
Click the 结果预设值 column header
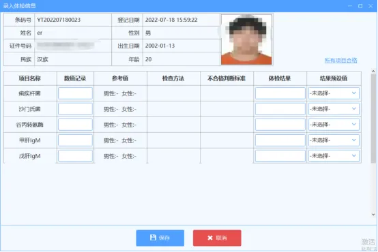[x=334, y=78]
